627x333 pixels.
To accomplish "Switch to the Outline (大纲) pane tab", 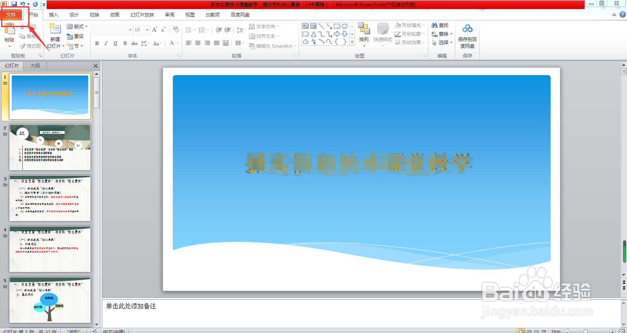I will pyautogui.click(x=35, y=66).
